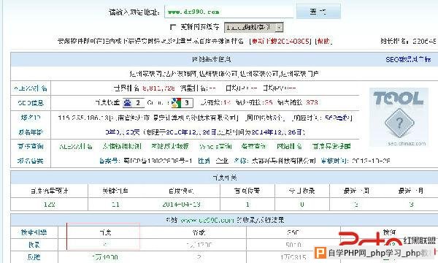438x263 pixels.
Task: Click the Google PR icon
Action: pyautogui.click(x=176, y=103)
